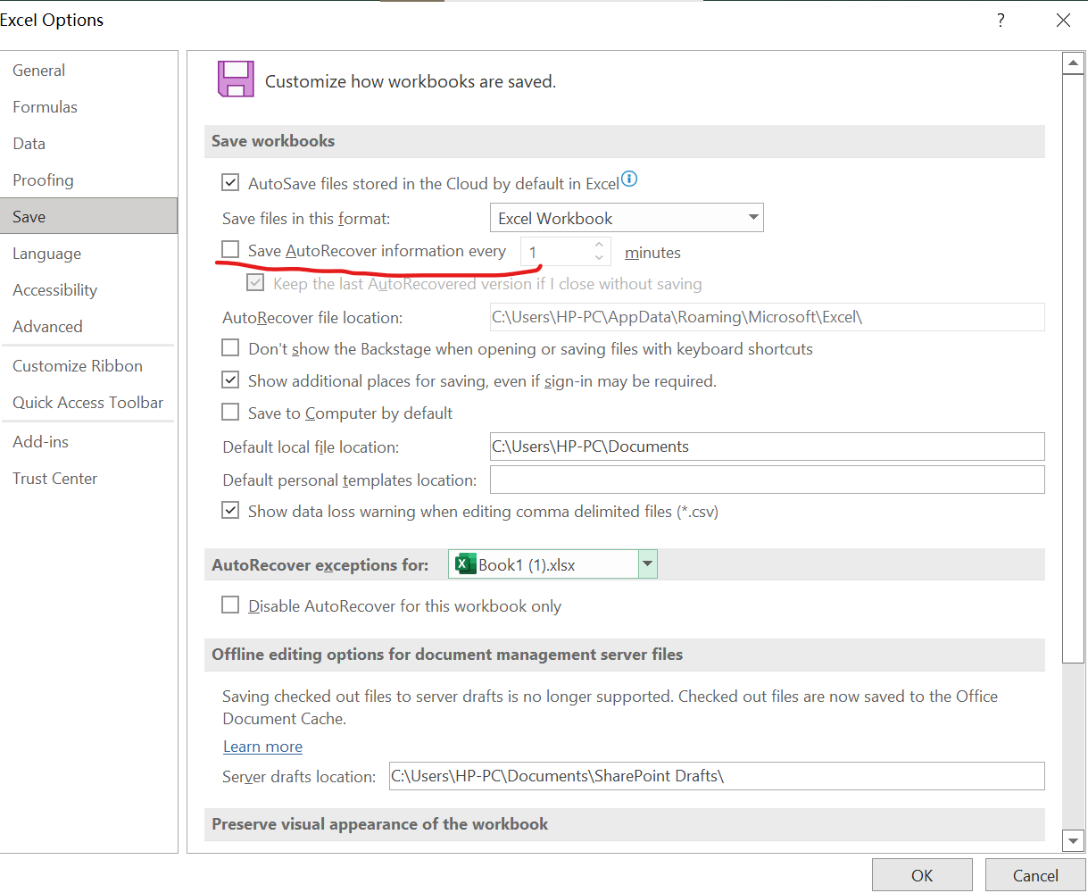Click the vertical scrollbar thumb
The height and width of the screenshot is (893, 1088).
coord(1073,368)
